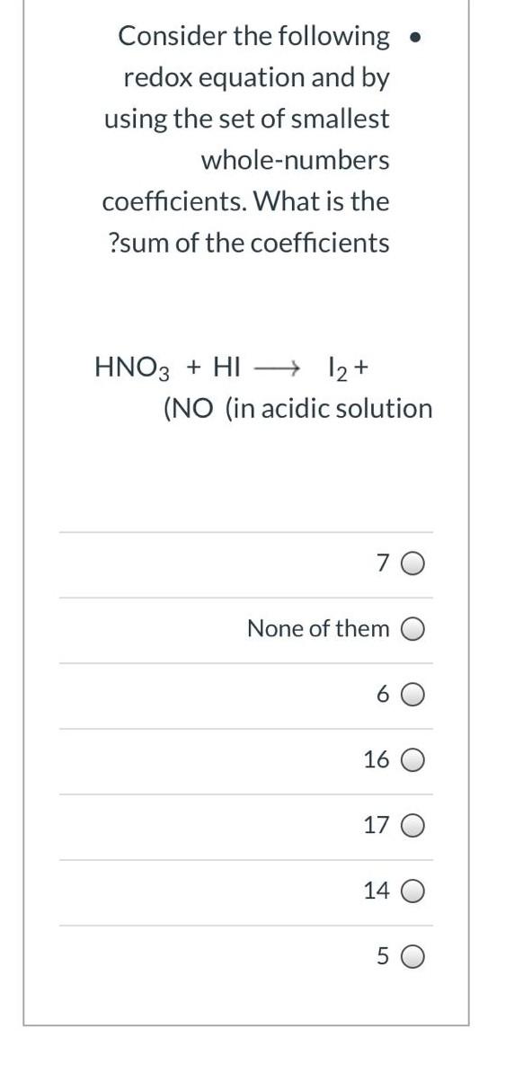Viewport: 532px width, 1073px height.
Task: Select the radio button for answer 17
Action: click(411, 824)
